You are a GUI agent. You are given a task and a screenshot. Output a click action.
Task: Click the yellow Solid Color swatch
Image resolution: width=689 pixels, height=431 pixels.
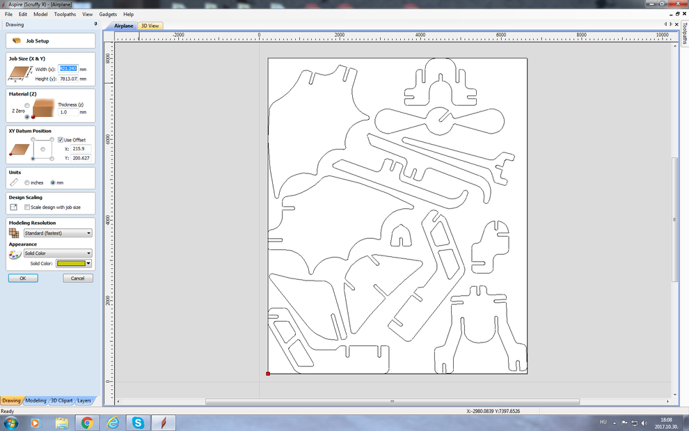(70, 263)
